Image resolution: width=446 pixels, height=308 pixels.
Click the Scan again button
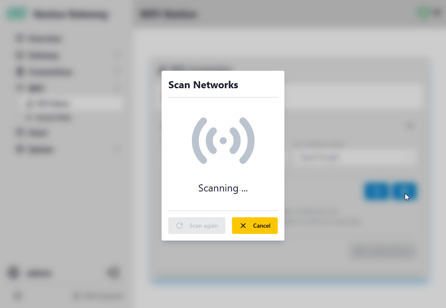click(197, 226)
